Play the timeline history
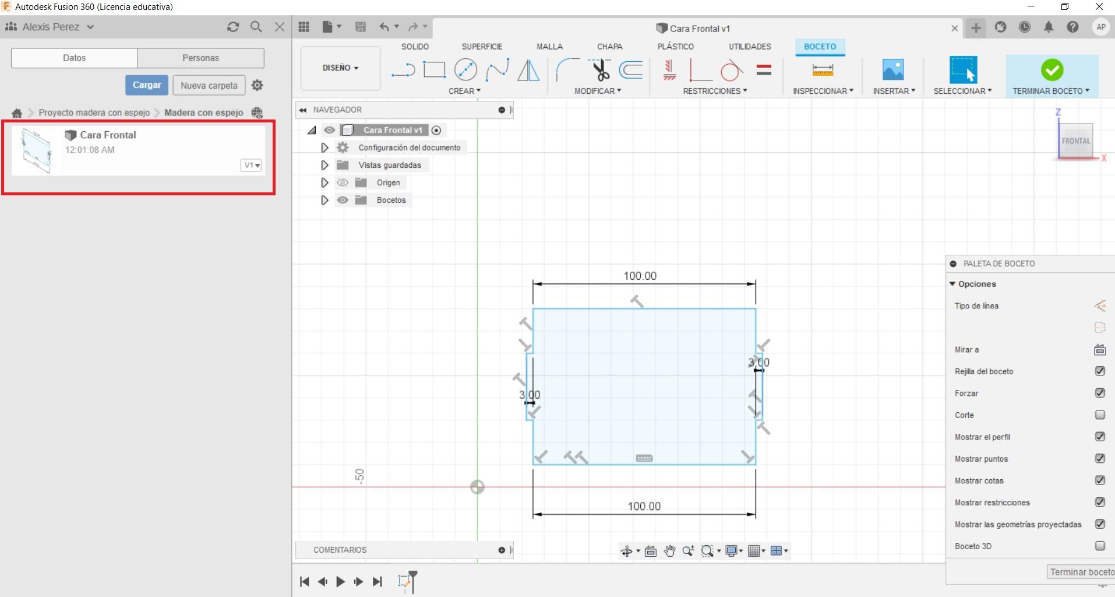Viewport: 1115px width, 597px height. pyautogui.click(x=341, y=581)
